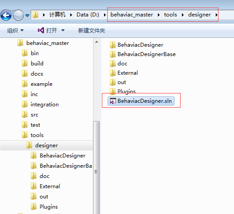Click 新建文件夹 to create a folder
234x214 pixels.
click(x=92, y=30)
